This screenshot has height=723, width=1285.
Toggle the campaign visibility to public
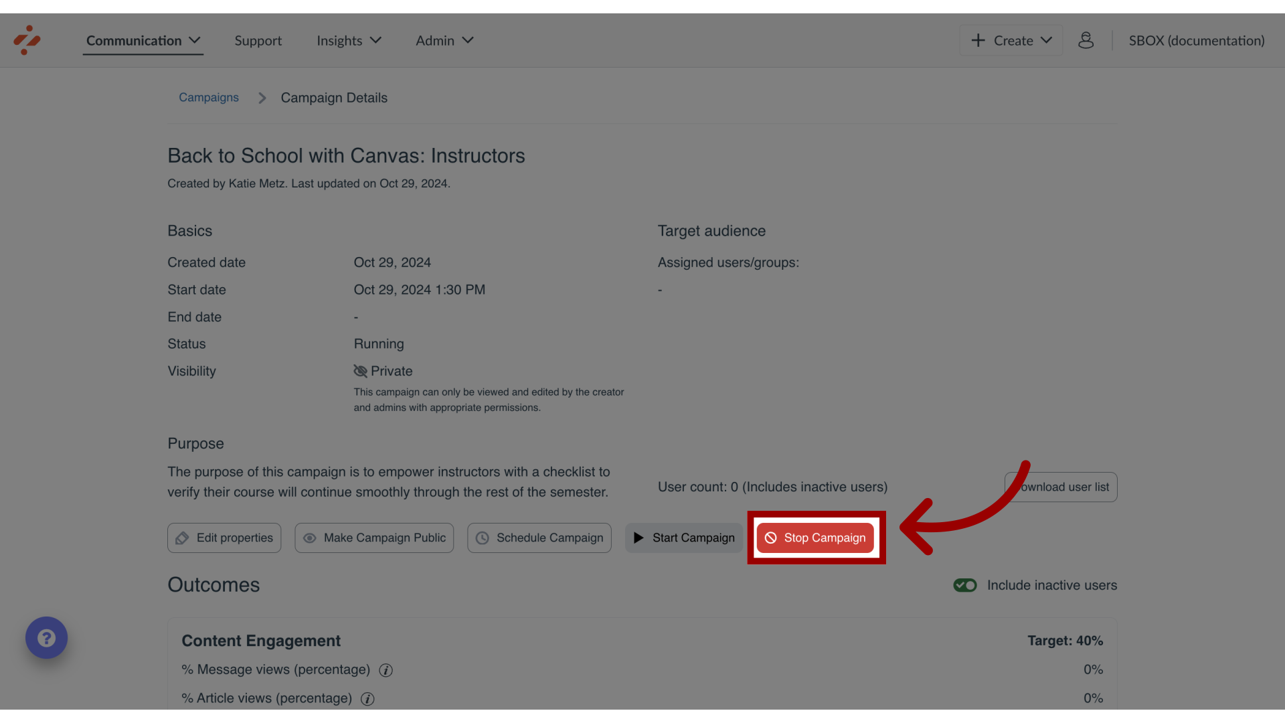[x=374, y=538]
